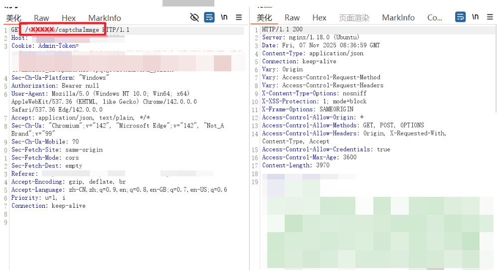Open hamburger menu in response panel

(x=490, y=17)
